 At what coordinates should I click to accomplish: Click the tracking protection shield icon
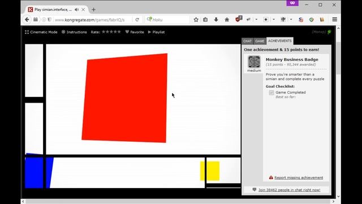click(49, 20)
